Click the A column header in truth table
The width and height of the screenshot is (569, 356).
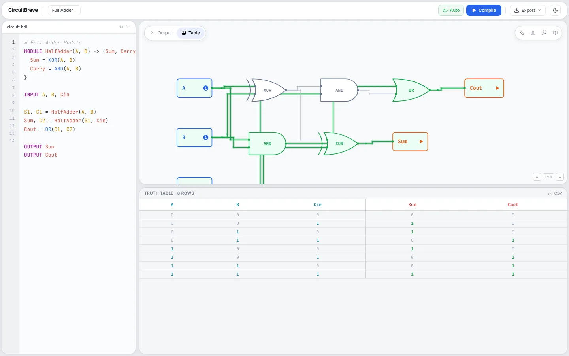pyautogui.click(x=172, y=205)
